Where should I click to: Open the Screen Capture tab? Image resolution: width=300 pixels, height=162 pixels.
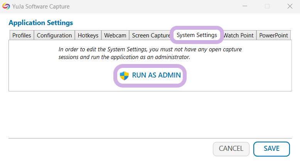(x=150, y=35)
